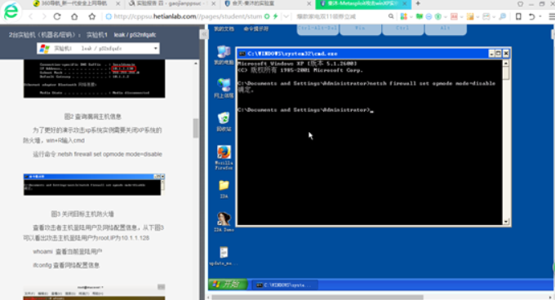
Task: Click the bottom horizontal scrollbar thumb
Action: [x=317, y=298]
